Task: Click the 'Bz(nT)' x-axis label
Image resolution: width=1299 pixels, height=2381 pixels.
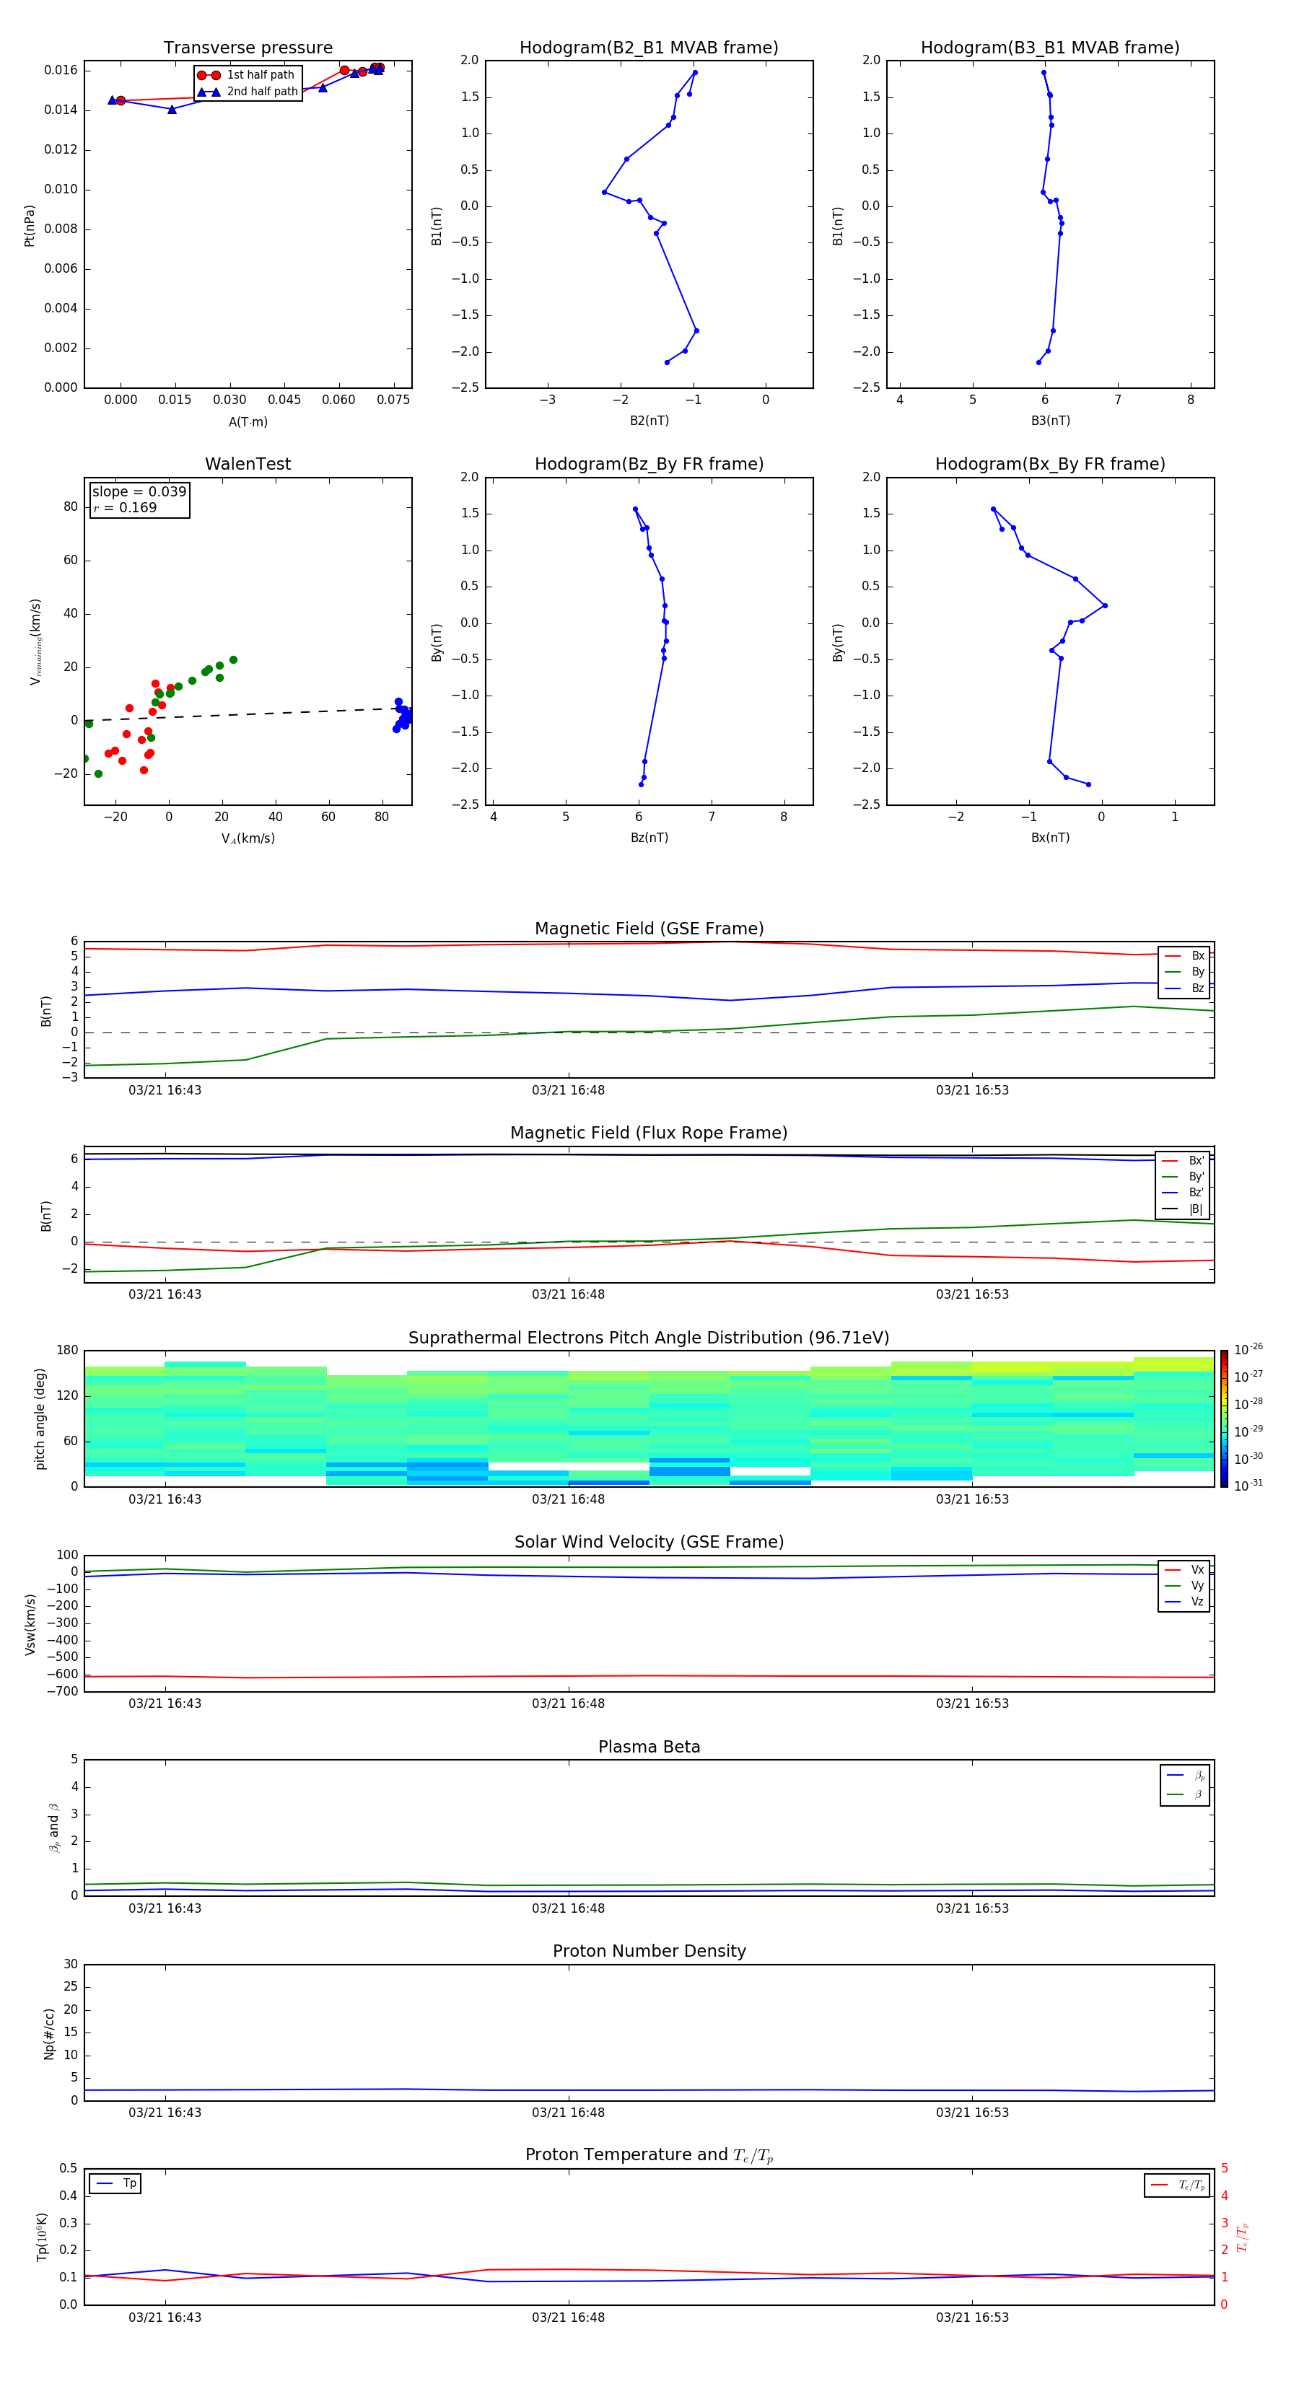Action: (649, 838)
